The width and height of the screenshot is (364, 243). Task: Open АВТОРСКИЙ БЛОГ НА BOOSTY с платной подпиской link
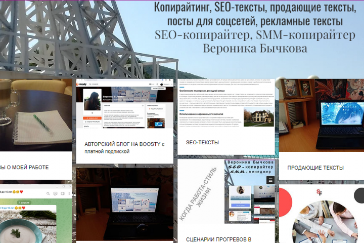tap(124, 148)
